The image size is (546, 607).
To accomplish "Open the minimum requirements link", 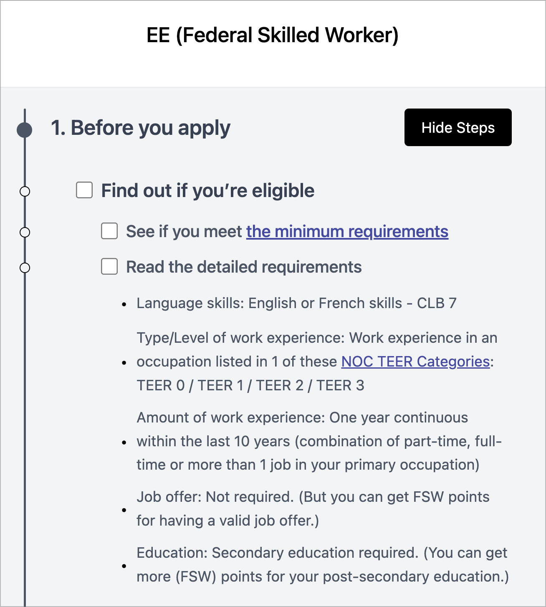I will pos(347,231).
